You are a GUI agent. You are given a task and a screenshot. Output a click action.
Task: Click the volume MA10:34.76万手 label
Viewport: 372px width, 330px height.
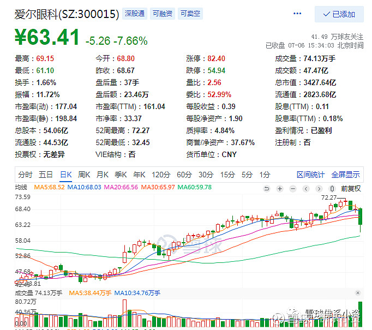pos(137,293)
